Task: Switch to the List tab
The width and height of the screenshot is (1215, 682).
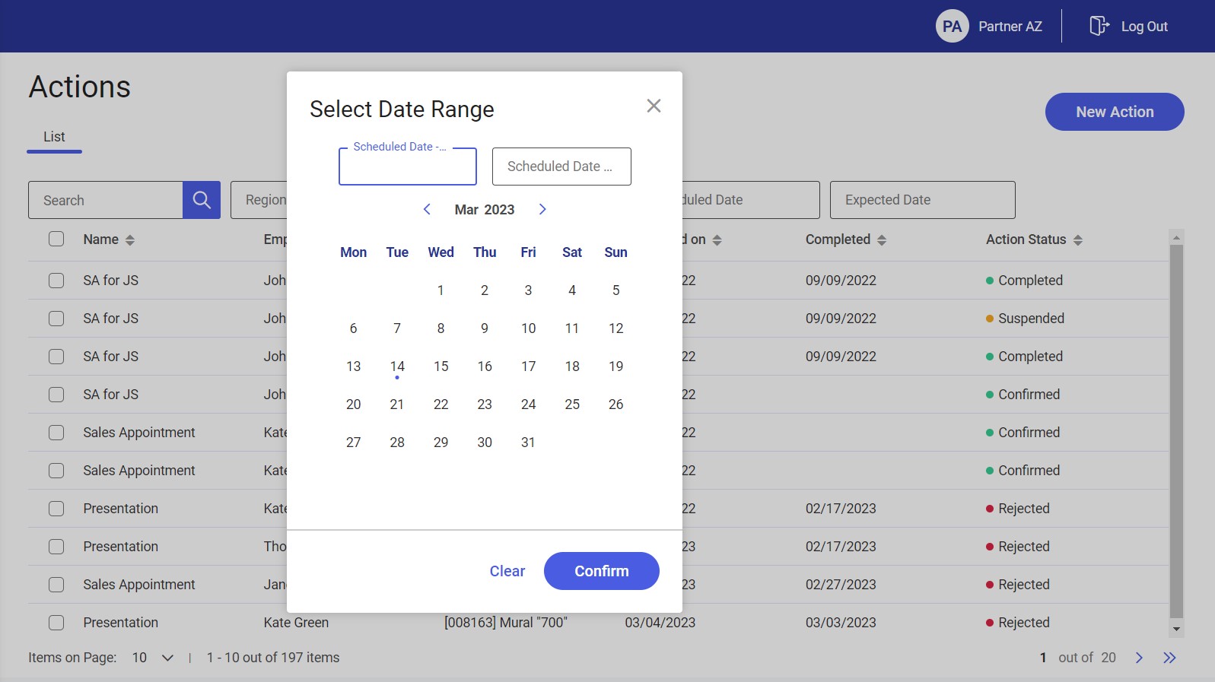Action: coord(54,138)
